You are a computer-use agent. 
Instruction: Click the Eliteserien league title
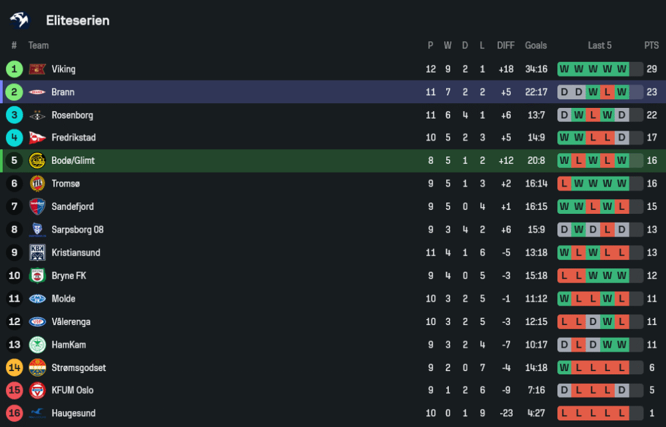(77, 21)
